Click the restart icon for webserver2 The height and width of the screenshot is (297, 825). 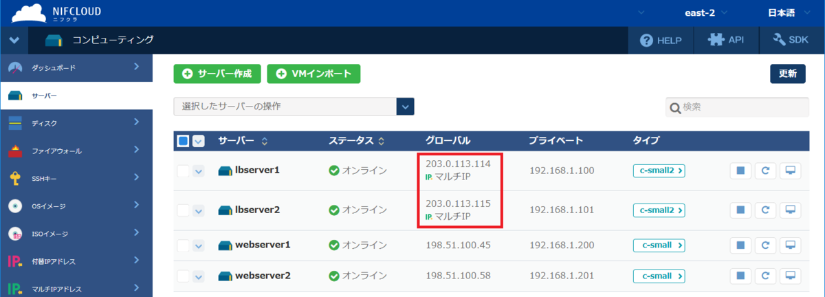click(765, 276)
